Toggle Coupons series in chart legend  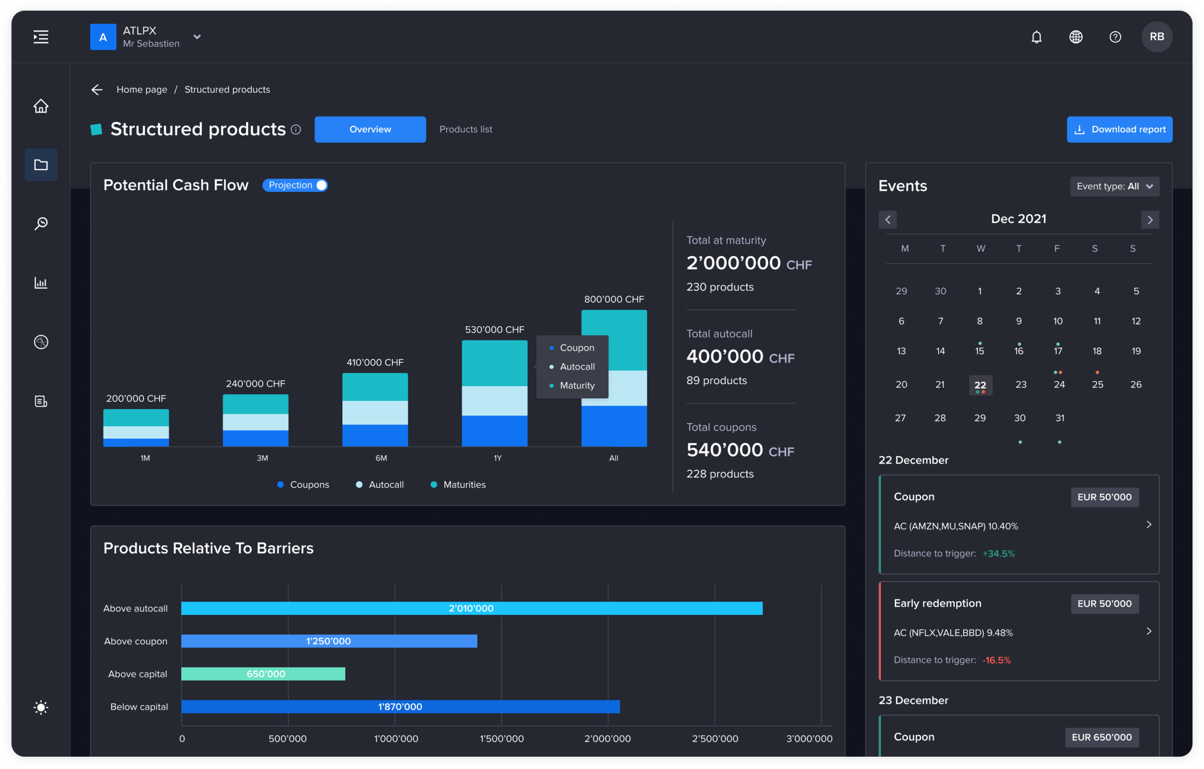click(x=303, y=485)
